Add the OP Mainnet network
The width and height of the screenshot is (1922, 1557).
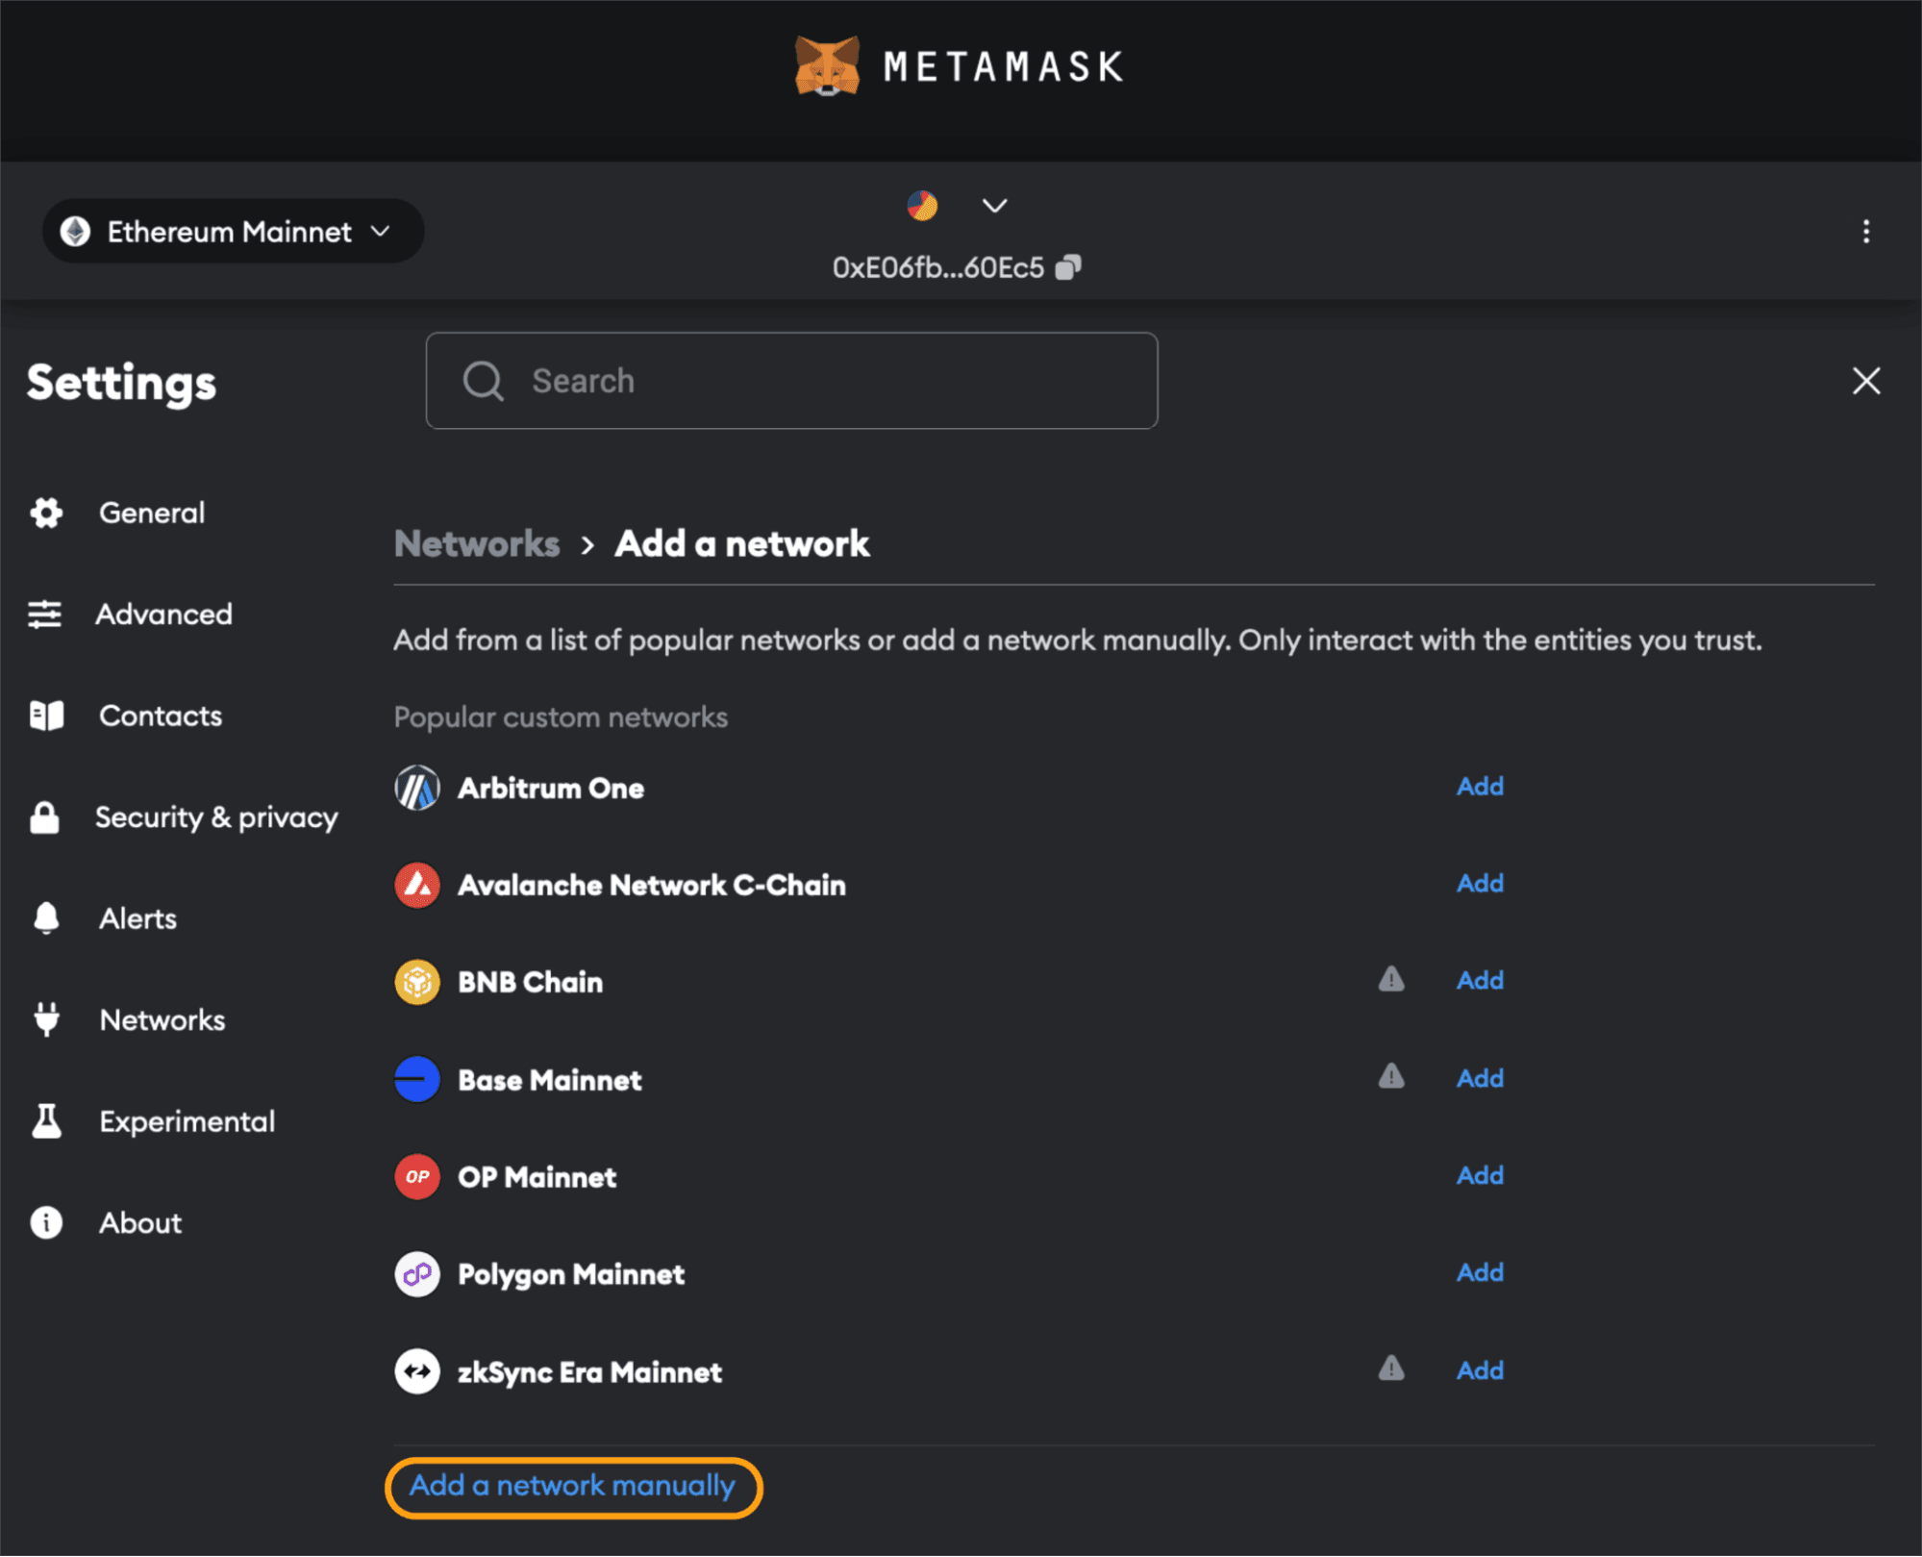(x=1480, y=1176)
